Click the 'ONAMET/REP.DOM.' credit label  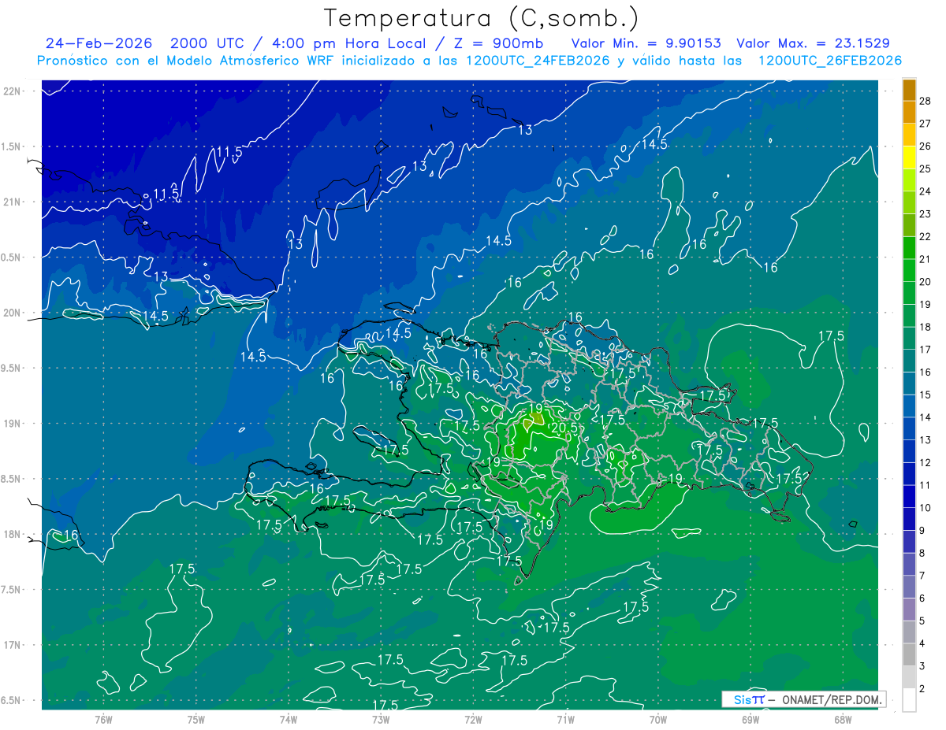click(x=831, y=699)
